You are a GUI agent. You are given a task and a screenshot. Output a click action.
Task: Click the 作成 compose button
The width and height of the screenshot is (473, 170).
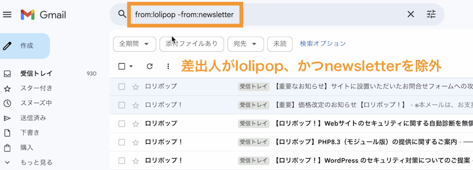(25, 46)
